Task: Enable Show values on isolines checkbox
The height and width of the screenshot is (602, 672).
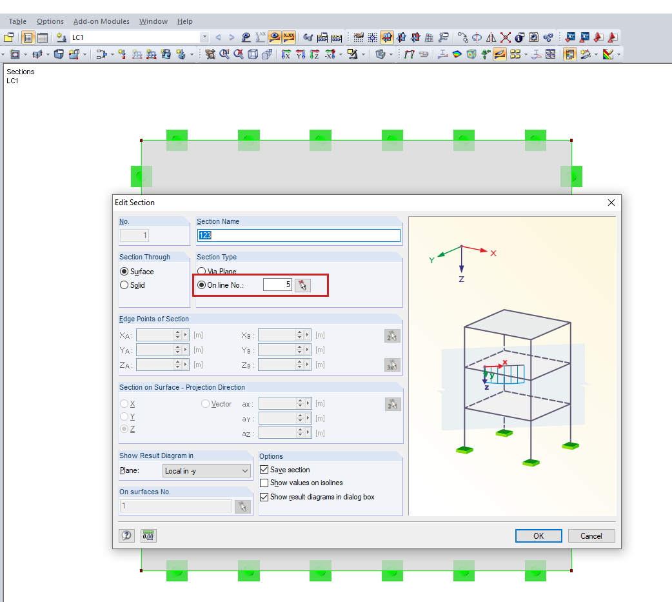Action: pyautogui.click(x=264, y=483)
